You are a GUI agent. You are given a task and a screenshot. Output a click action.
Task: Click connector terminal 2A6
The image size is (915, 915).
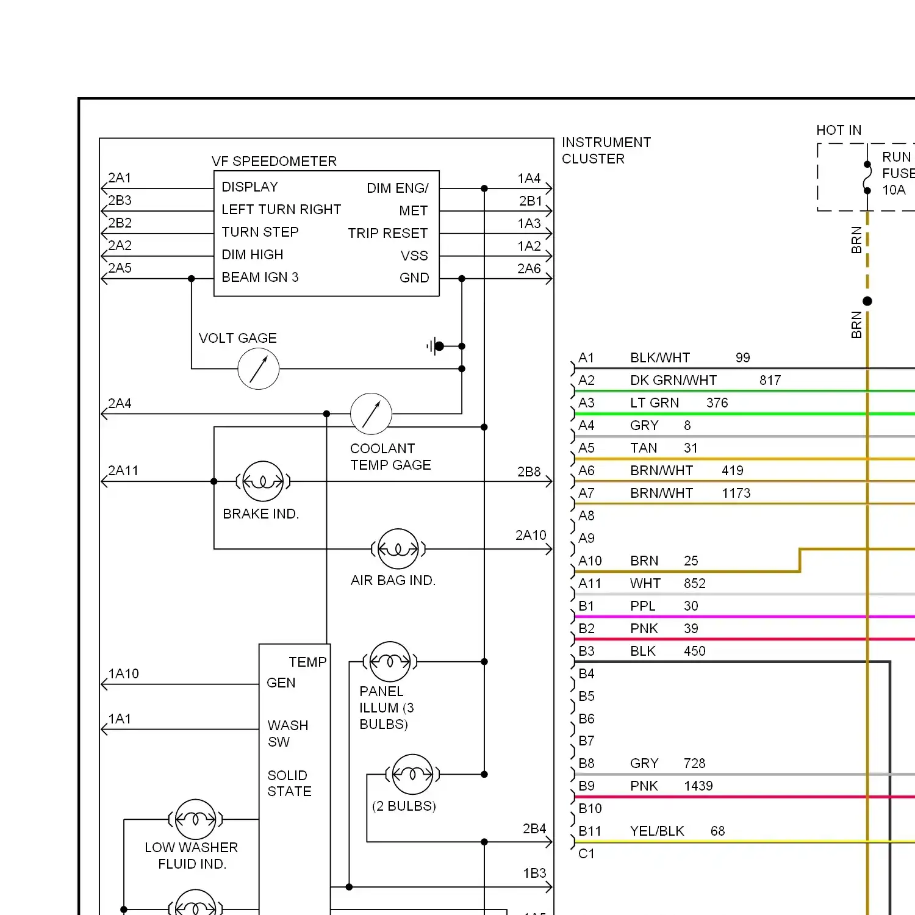529,268
